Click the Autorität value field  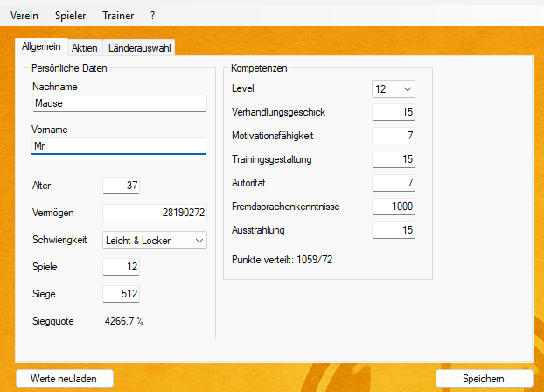click(394, 183)
